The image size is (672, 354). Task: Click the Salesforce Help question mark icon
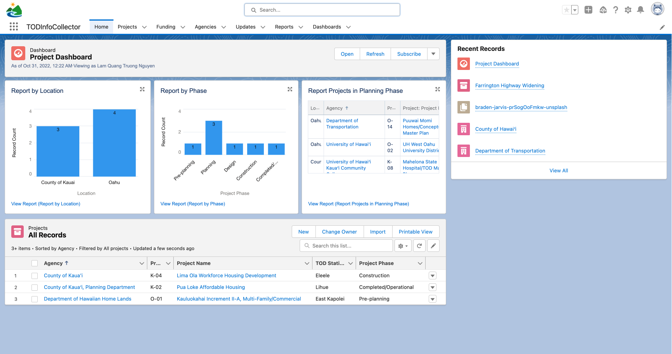coord(616,10)
